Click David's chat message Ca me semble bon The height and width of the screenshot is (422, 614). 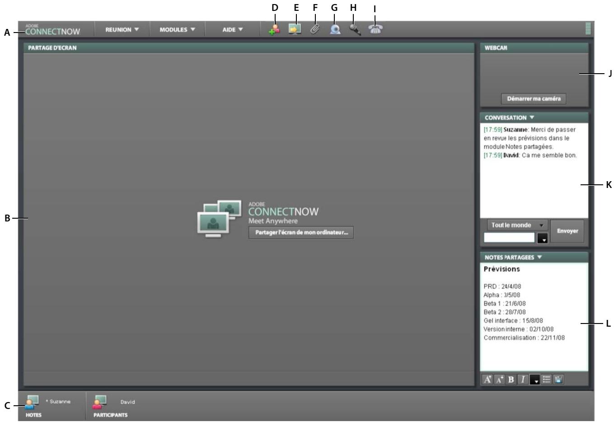(530, 155)
